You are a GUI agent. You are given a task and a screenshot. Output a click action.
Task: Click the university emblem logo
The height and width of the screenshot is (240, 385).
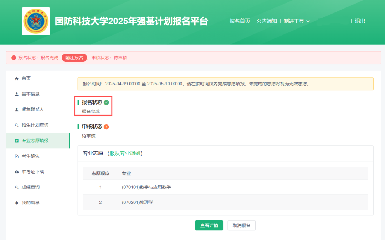pyautogui.click(x=36, y=21)
